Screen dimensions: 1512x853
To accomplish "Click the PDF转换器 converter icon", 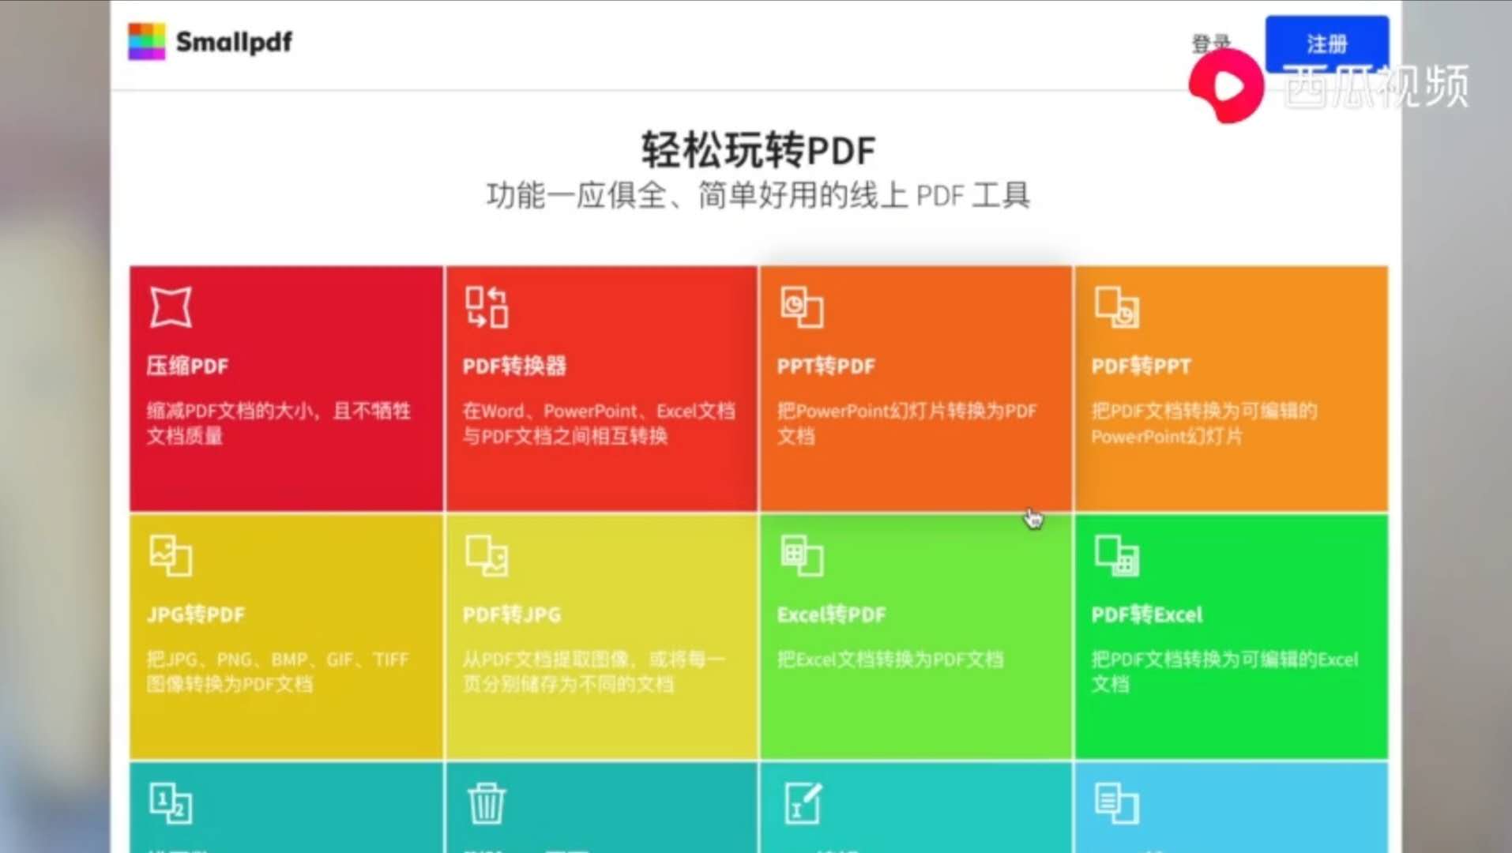I will (x=487, y=307).
